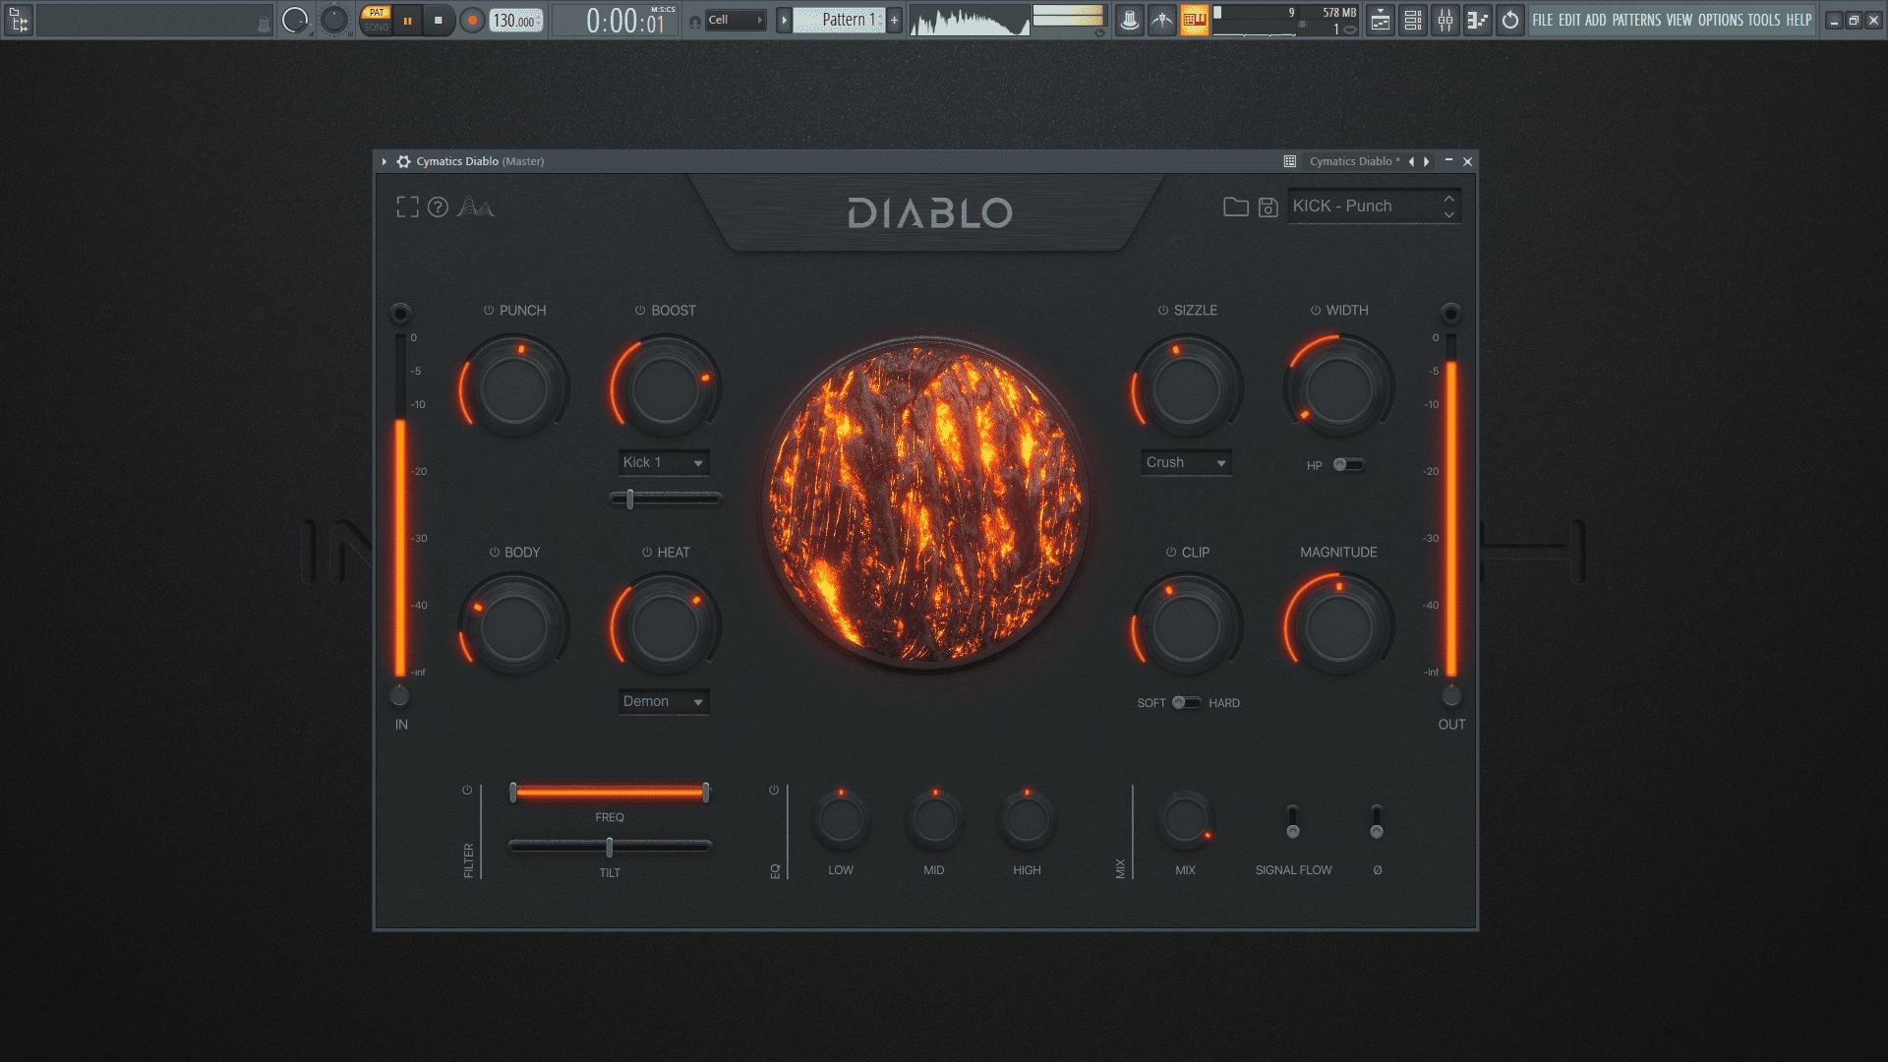Click the input link icon above IN meter
Image resolution: width=1888 pixels, height=1062 pixels.
(x=400, y=314)
